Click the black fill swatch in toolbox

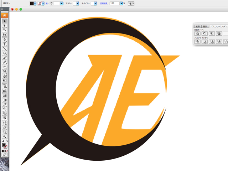click(4, 145)
